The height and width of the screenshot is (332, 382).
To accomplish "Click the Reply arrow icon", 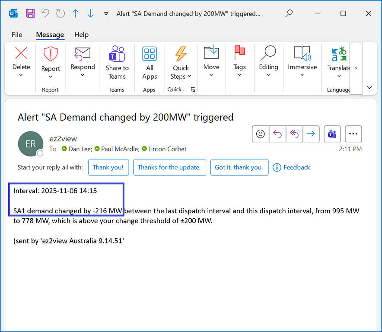I will click(x=277, y=134).
